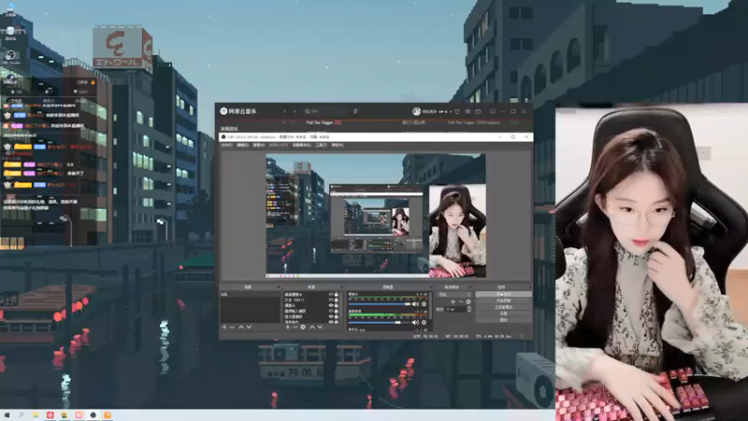Open source properties gear in Sources panel
This screenshot has height=421, width=748.
(303, 327)
